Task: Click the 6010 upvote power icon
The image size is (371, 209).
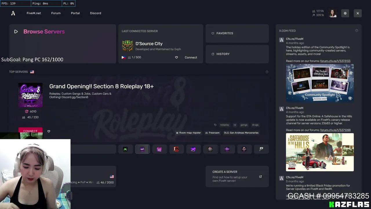Action: click(x=27, y=111)
